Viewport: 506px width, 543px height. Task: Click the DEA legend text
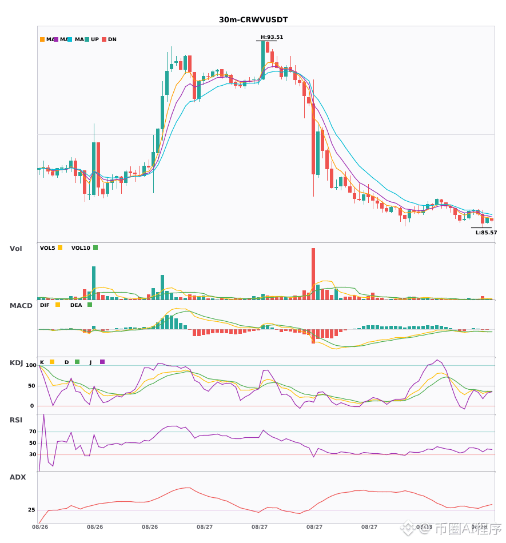pos(76,305)
